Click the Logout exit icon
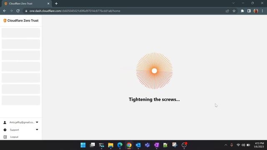The width and height of the screenshot is (267, 150). click(x=5, y=137)
